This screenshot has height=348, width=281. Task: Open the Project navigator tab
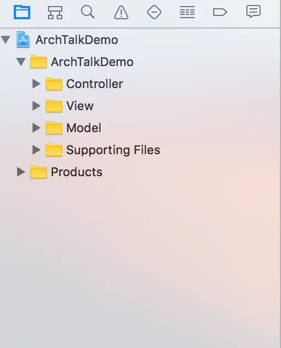coord(22,12)
